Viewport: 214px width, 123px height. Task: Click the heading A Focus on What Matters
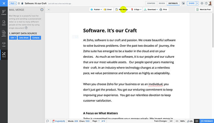pyautogui.click(x=101, y=113)
